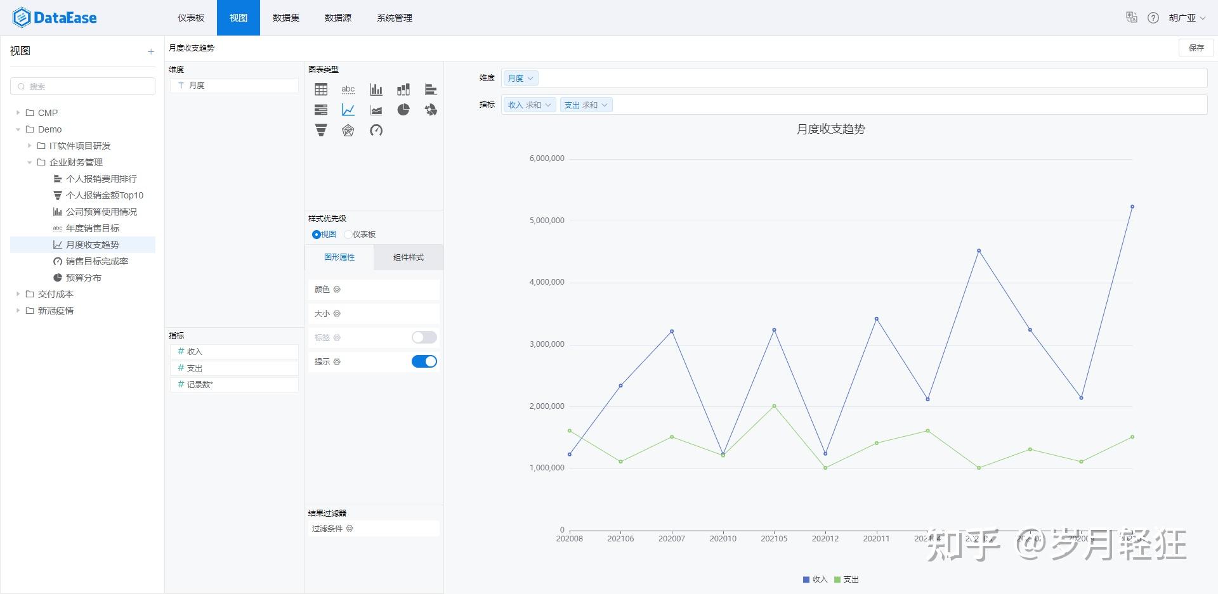Expand the IT软件项目研发 folder
This screenshot has width=1218, height=594.
tap(29, 146)
